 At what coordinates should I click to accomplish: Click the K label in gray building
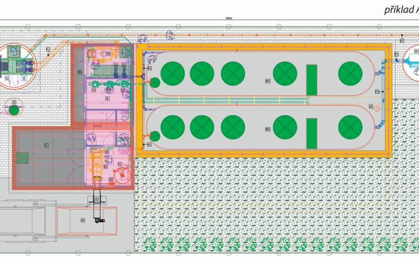(47, 144)
